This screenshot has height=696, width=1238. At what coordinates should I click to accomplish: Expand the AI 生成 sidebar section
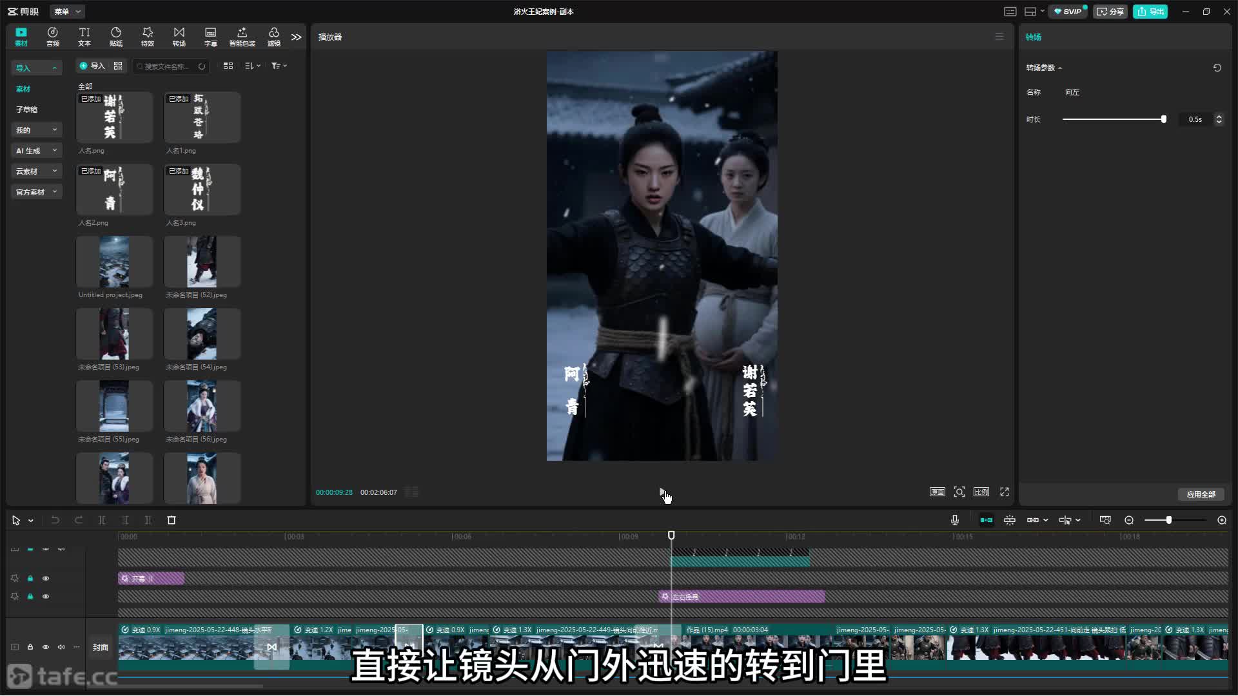[37, 151]
